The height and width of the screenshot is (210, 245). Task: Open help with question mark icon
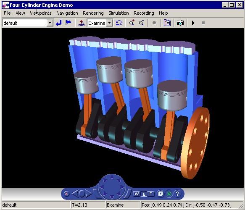coord(177,194)
